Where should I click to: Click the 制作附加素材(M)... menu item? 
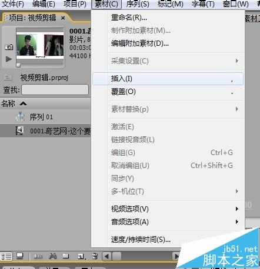168,31
